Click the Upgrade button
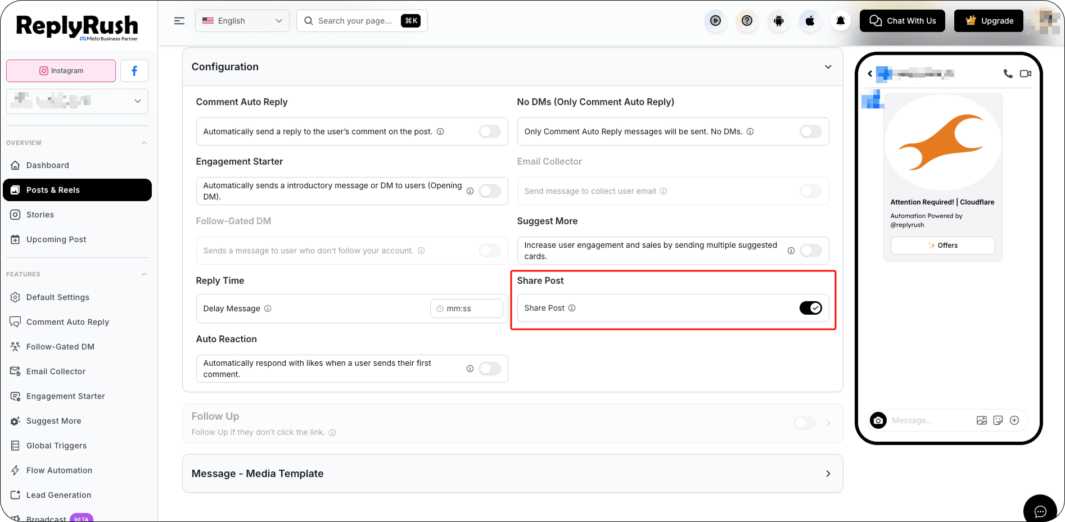The width and height of the screenshot is (1065, 522). [989, 21]
